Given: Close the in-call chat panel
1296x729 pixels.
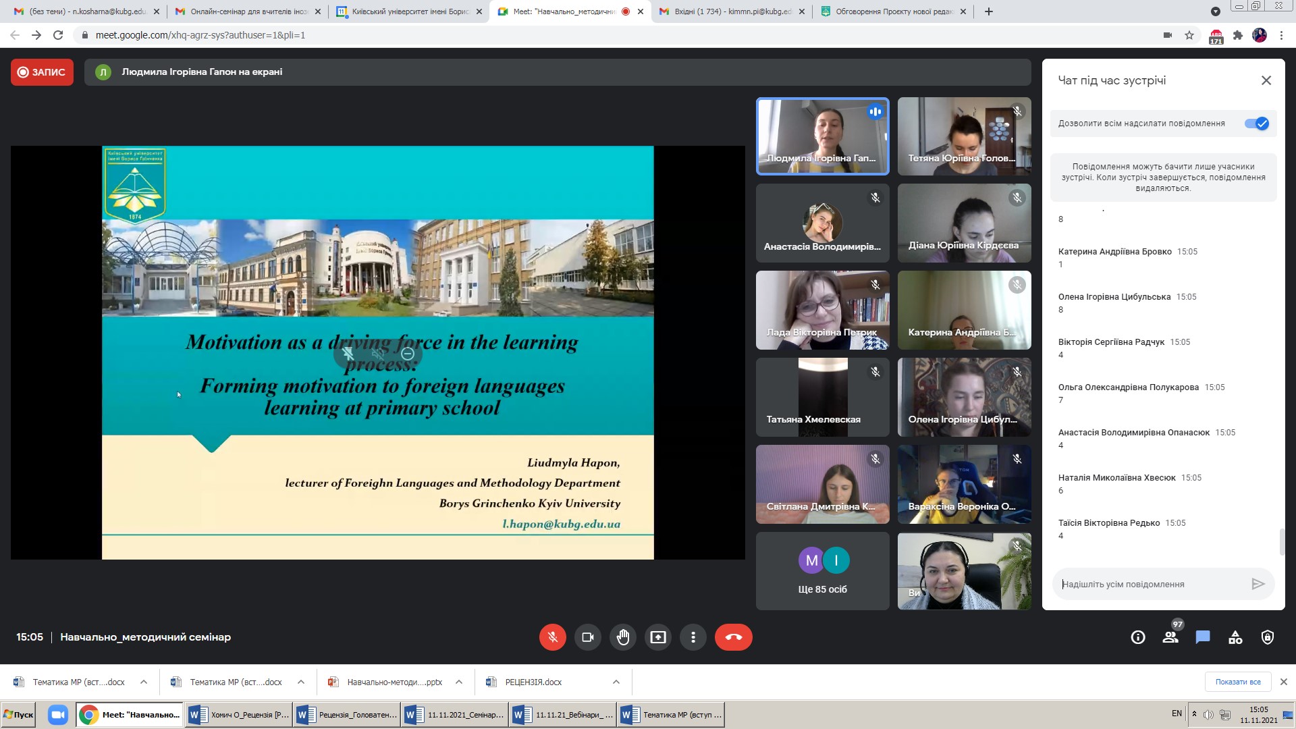Looking at the screenshot, I should coord(1266,80).
